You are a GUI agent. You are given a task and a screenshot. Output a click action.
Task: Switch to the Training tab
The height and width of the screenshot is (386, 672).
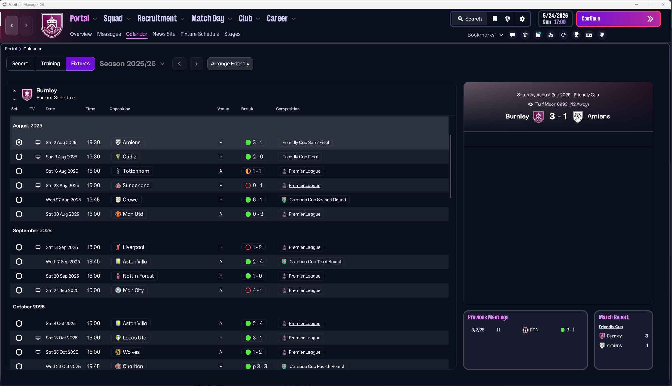pyautogui.click(x=50, y=64)
